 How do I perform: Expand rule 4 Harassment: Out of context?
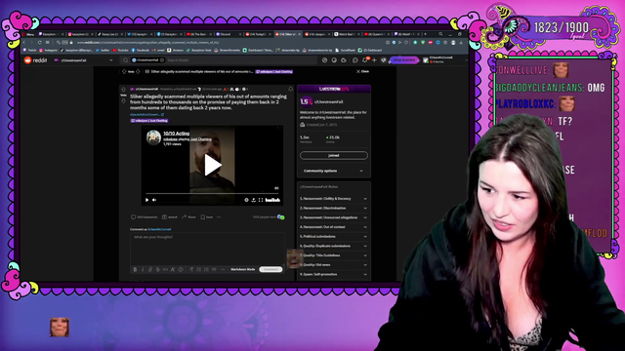coord(333,227)
